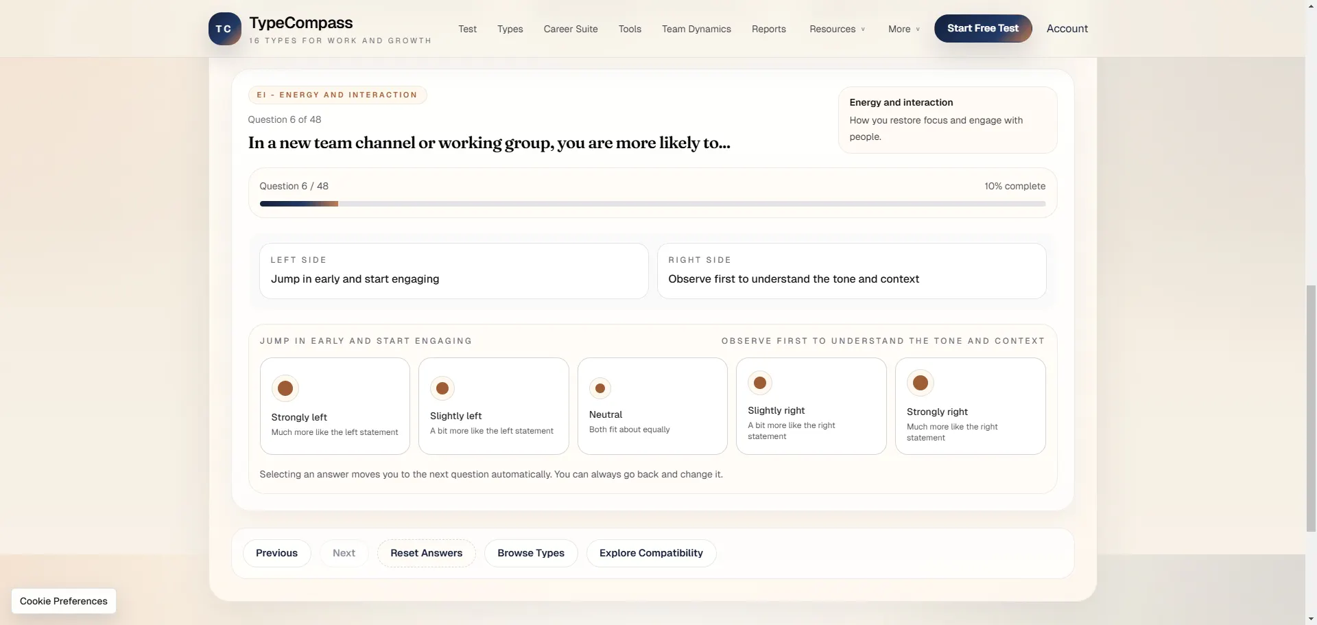Expand the More dropdown menu
The width and height of the screenshot is (1317, 625).
(x=903, y=29)
